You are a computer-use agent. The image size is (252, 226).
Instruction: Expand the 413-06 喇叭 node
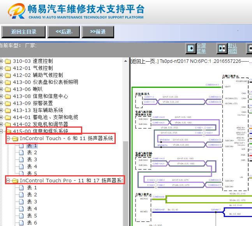point(1,89)
